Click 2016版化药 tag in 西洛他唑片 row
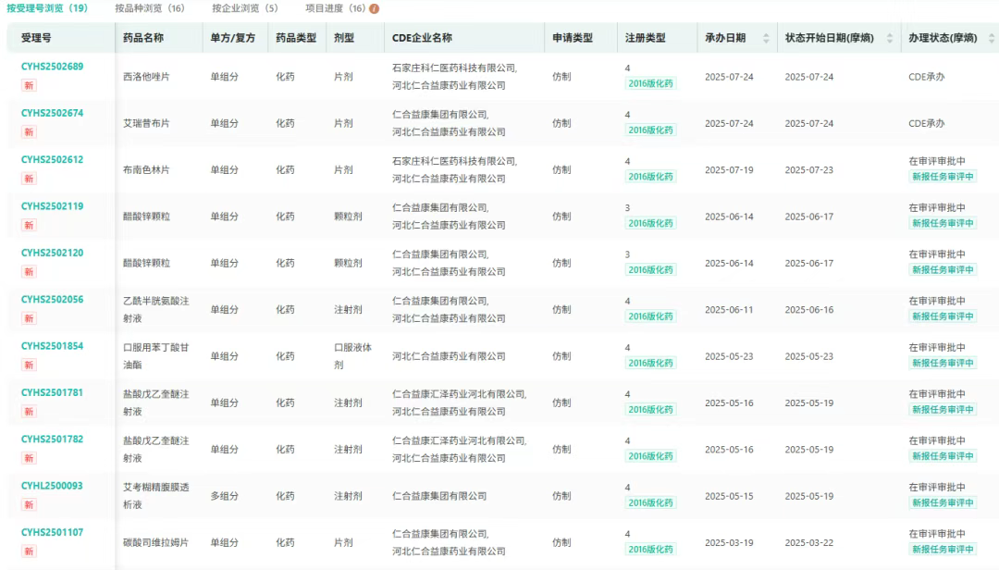Screen dimensions: 999x570 (x=650, y=83)
